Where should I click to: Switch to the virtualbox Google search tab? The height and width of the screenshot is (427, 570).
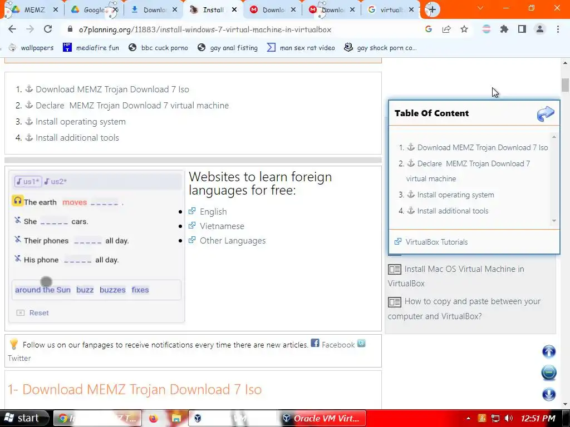pyautogui.click(x=391, y=10)
